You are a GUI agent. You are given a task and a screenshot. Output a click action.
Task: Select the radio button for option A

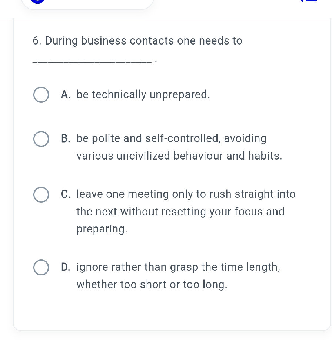tap(41, 95)
